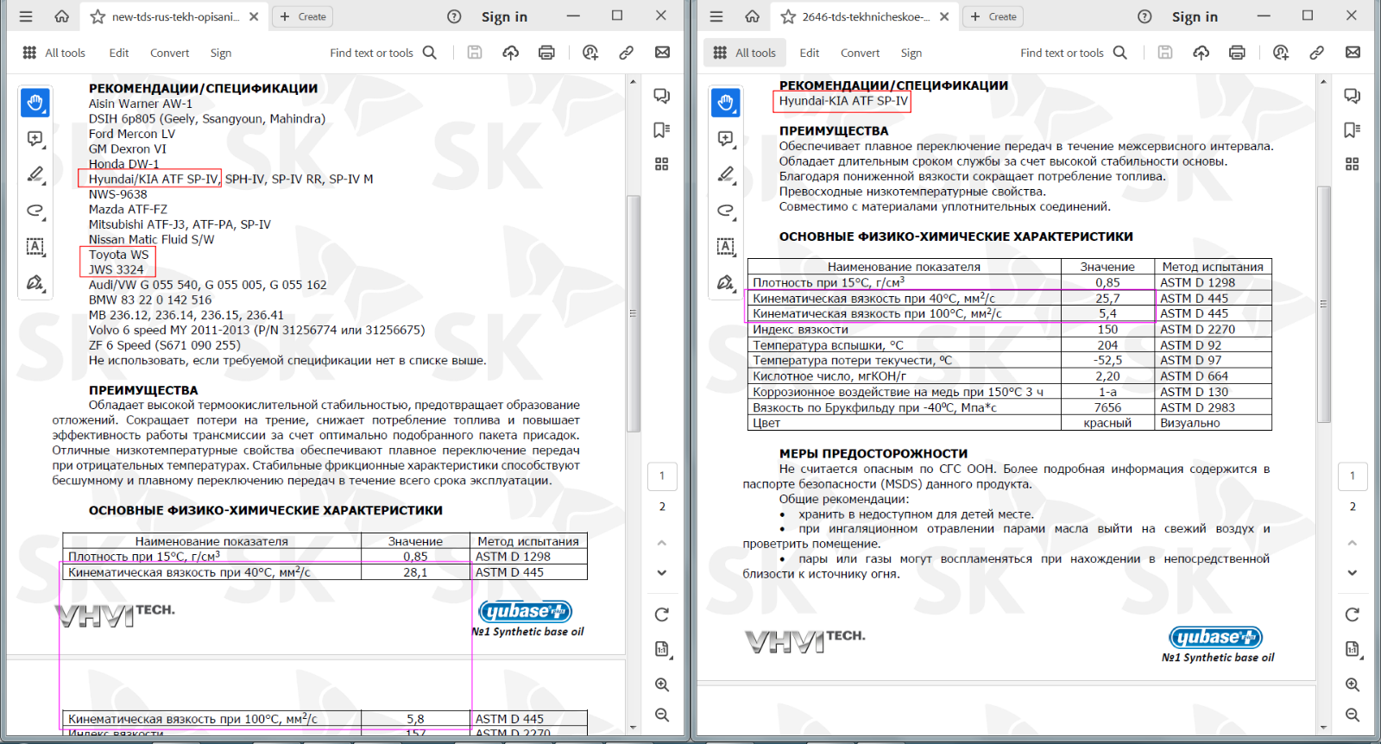Close the 2646-tds-tekhnicheskoe tab
The height and width of the screenshot is (744, 1381).
coord(944,16)
